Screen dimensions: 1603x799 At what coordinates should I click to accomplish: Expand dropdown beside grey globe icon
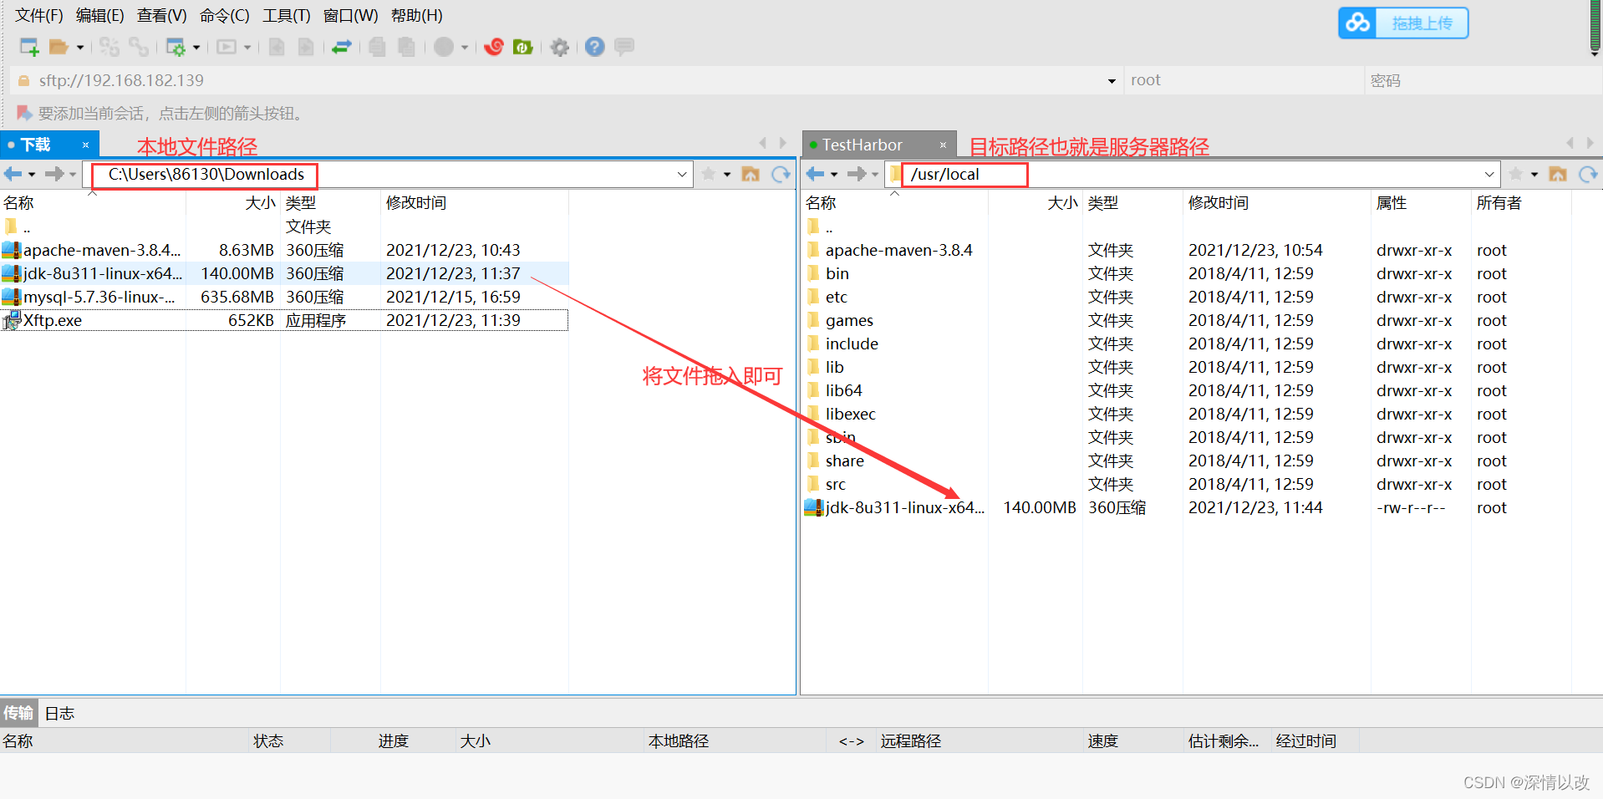465,48
